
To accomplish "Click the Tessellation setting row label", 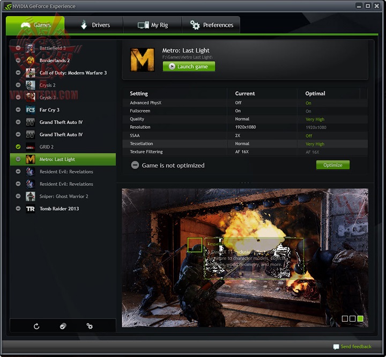I will 142,144.
